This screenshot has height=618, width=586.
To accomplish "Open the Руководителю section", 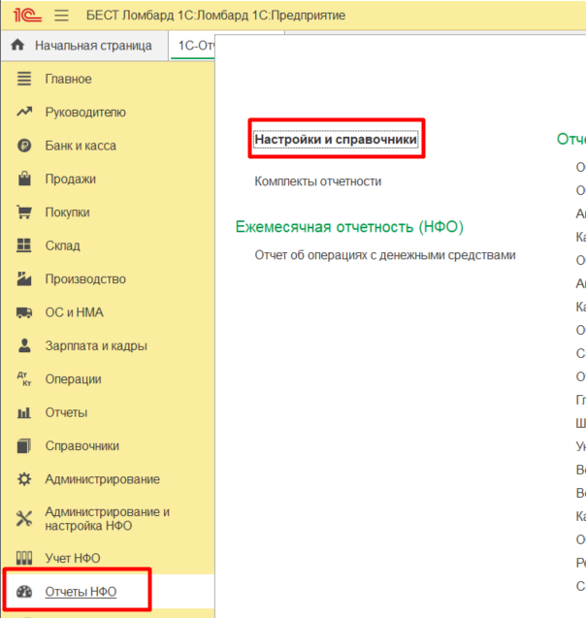I will pyautogui.click(x=85, y=113).
